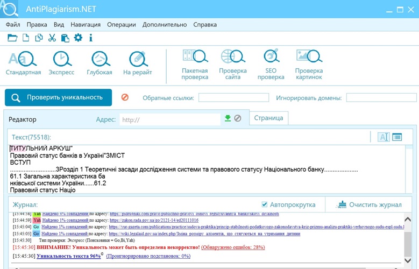Click the info 'i' toolbar icon
The height and width of the screenshot is (269, 419).
pyautogui.click(x=91, y=38)
